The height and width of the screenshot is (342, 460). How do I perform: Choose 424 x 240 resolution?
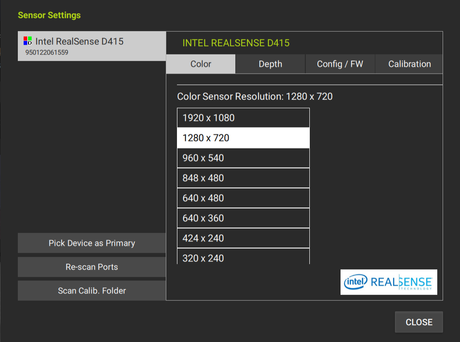(x=243, y=238)
